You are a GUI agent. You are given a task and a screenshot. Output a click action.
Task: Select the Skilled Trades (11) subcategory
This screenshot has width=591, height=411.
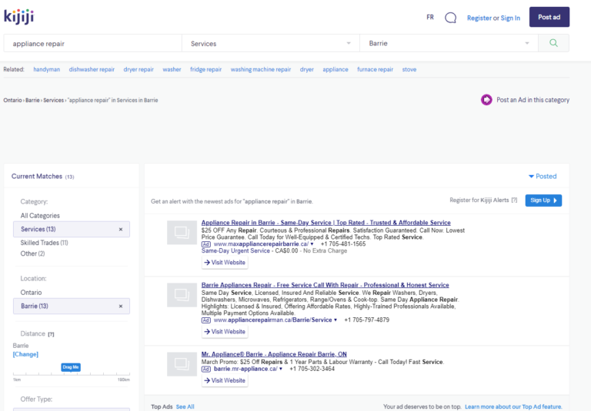coord(44,243)
